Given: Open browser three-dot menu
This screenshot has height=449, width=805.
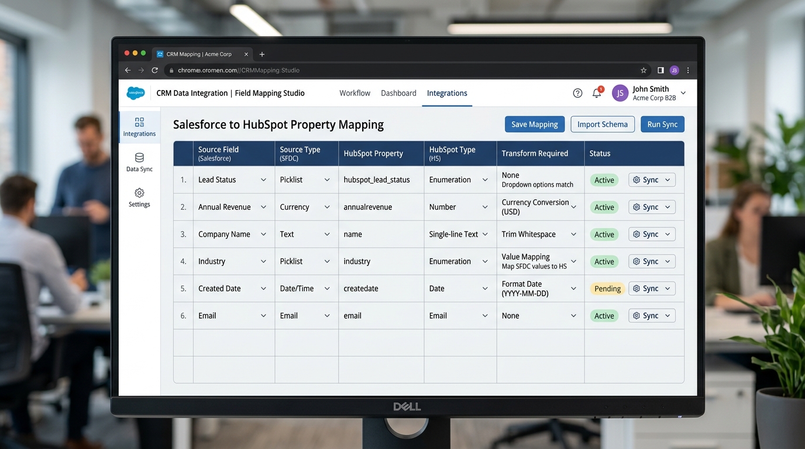Looking at the screenshot, I should 688,70.
